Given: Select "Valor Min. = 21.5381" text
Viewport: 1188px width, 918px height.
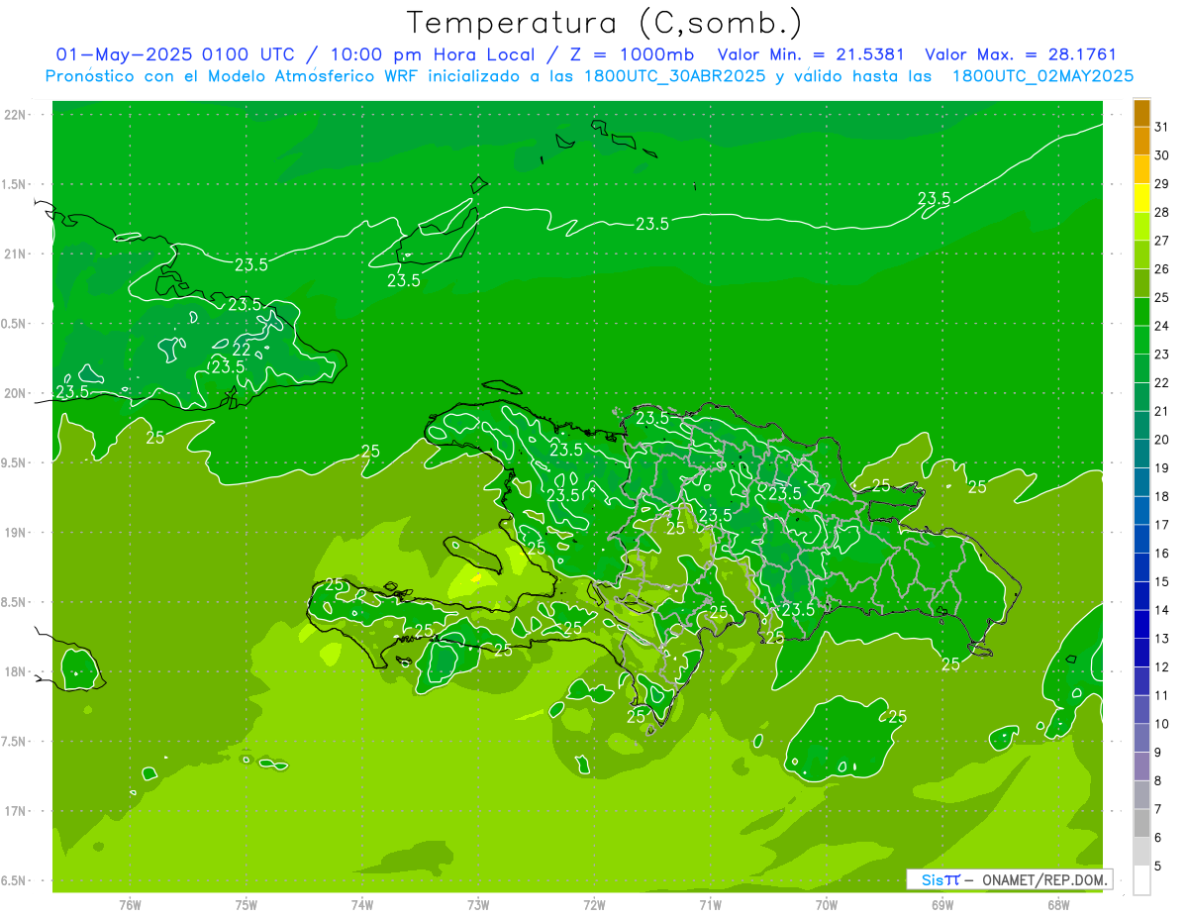Looking at the screenshot, I should (x=813, y=54).
